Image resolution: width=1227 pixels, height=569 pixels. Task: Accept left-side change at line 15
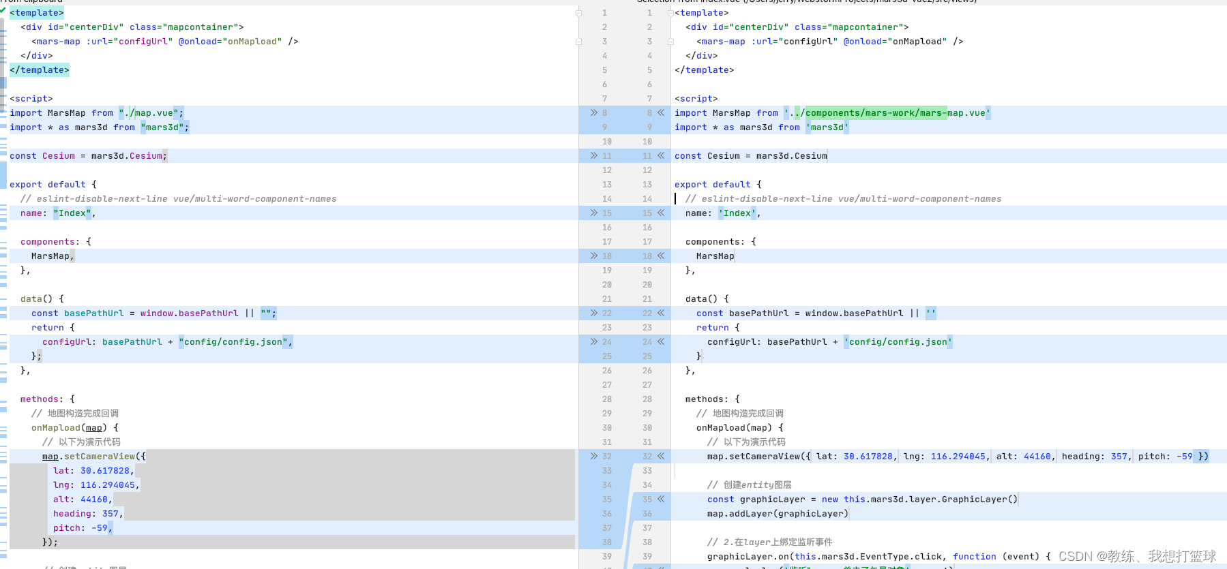[594, 213]
